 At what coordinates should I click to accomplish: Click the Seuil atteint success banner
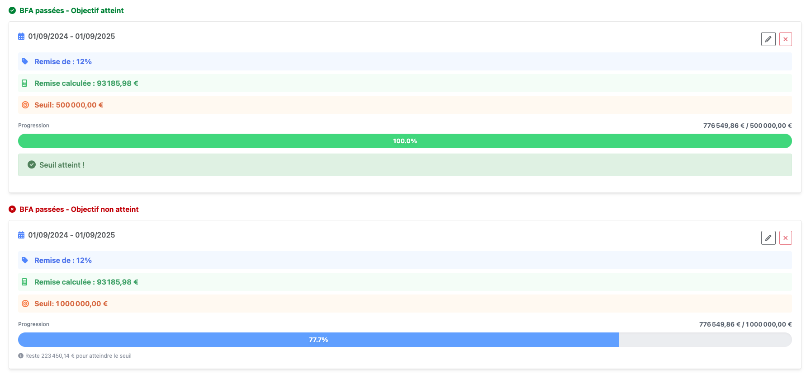[405, 165]
